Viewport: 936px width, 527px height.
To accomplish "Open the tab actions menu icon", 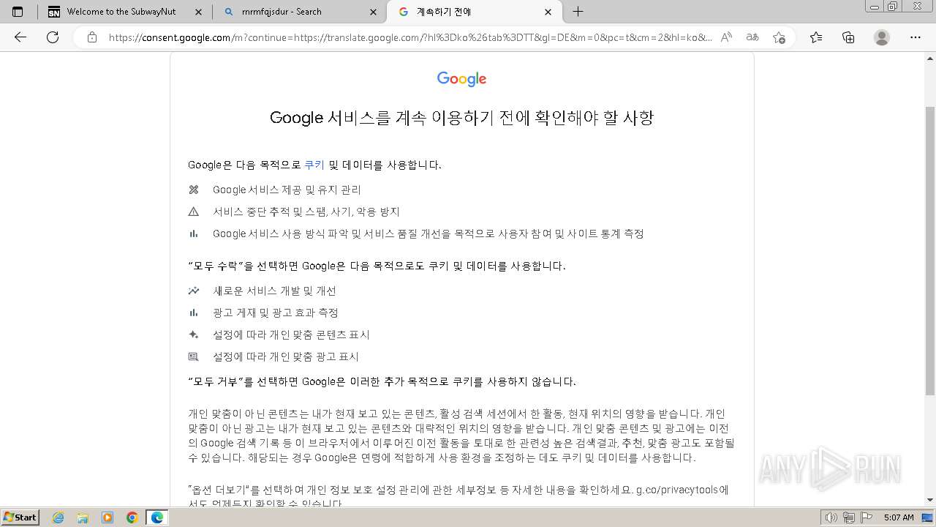I will (x=18, y=12).
